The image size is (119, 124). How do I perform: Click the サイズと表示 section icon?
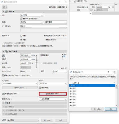click(6, 51)
